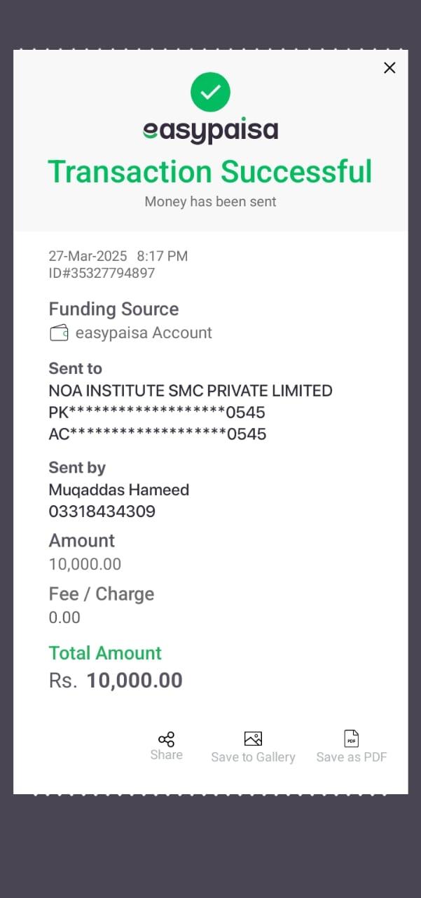Click recipient name NOA INSTITUTE SMC PRIVATE LIMITED
The height and width of the screenshot is (898, 421).
click(190, 391)
